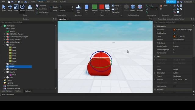
Task: Click the Players service icon
Action: tap(5, 80)
